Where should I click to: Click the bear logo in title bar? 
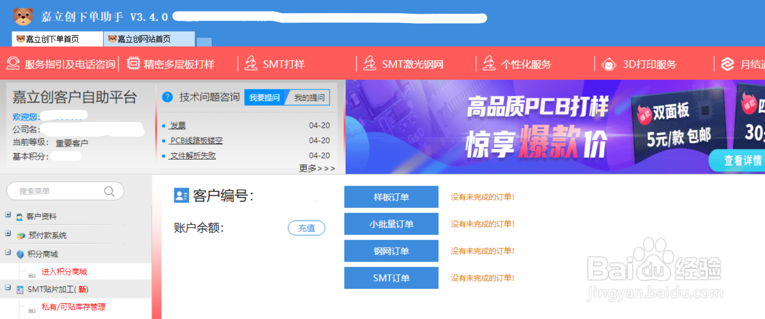coord(23,16)
